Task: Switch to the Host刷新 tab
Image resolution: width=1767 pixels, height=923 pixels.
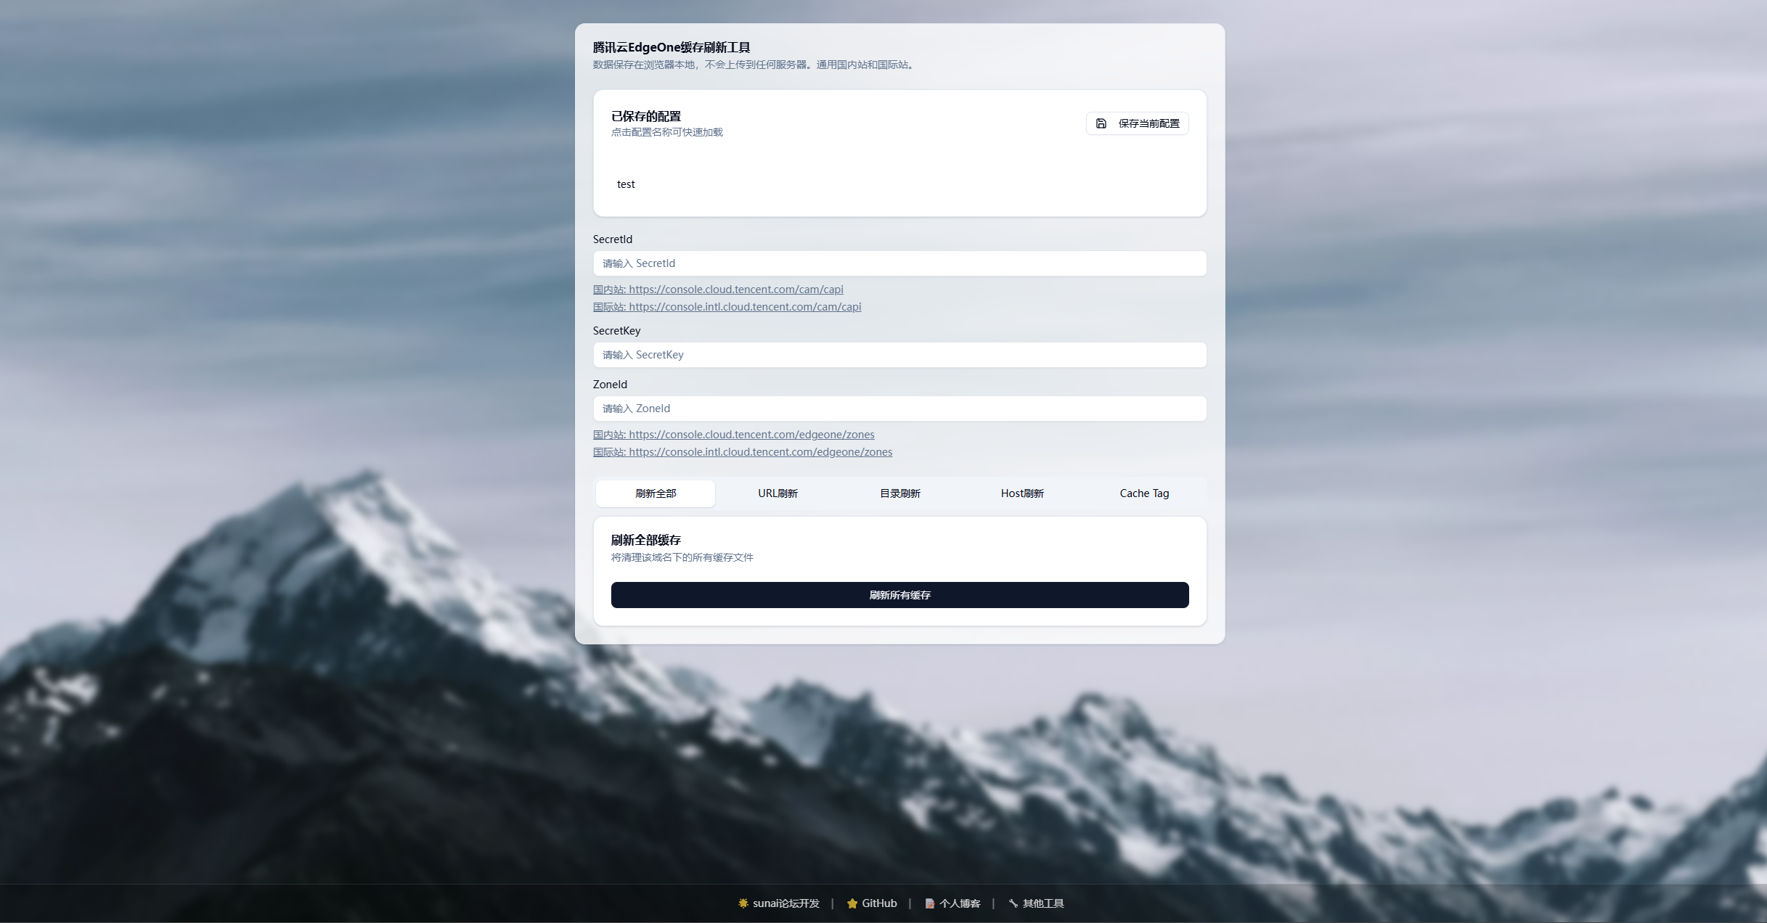Action: (1022, 493)
